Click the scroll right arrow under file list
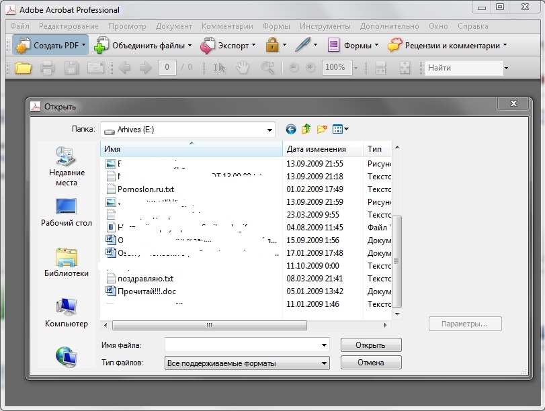This screenshot has height=411, width=545. pos(386,325)
